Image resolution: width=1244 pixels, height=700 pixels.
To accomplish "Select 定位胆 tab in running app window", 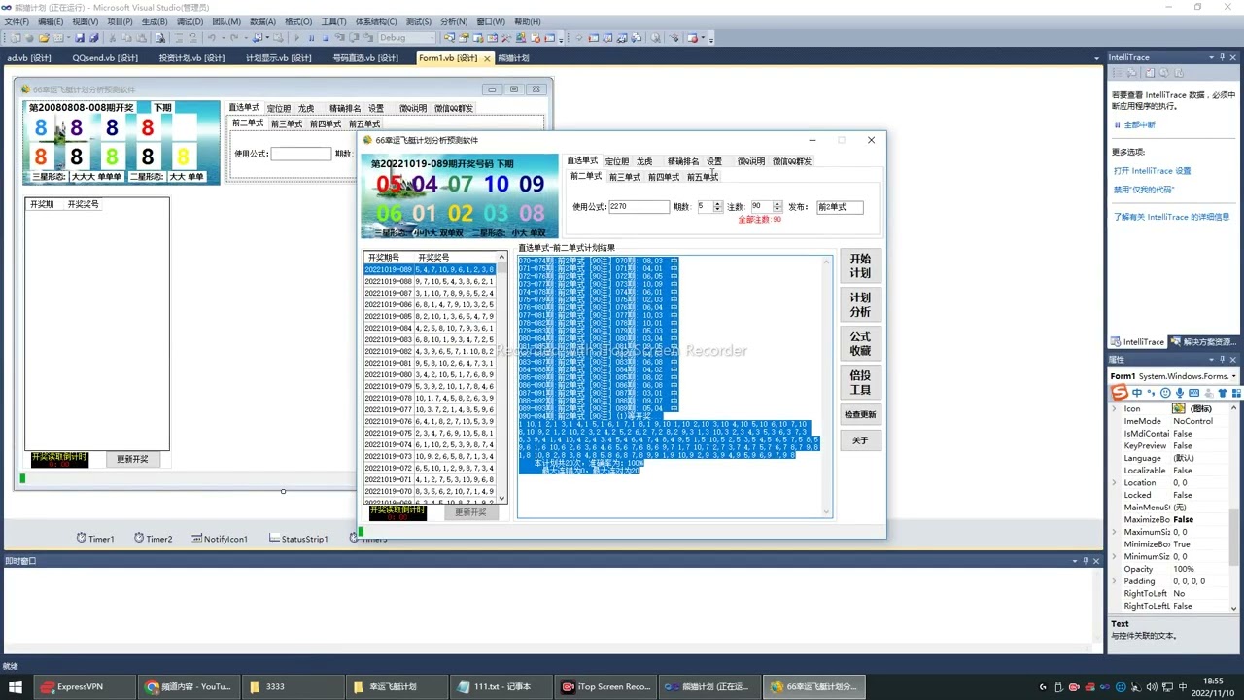I will click(x=617, y=161).
